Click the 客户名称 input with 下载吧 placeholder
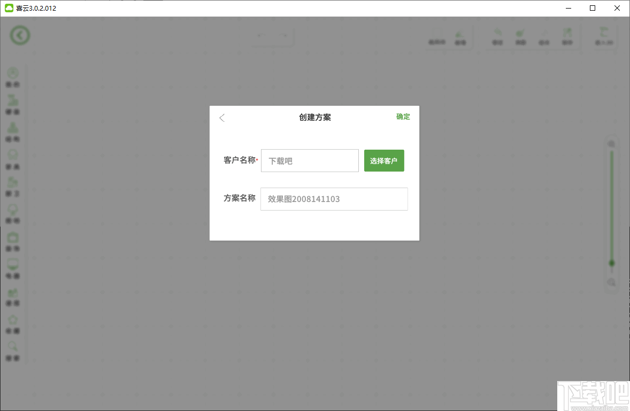This screenshot has height=411, width=630. click(x=309, y=160)
